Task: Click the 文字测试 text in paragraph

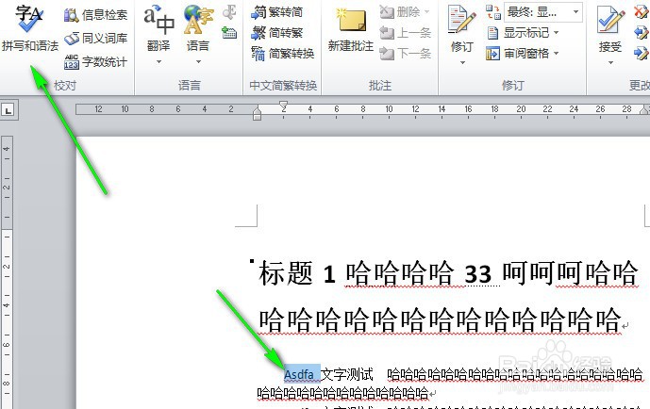Action: 347,374
